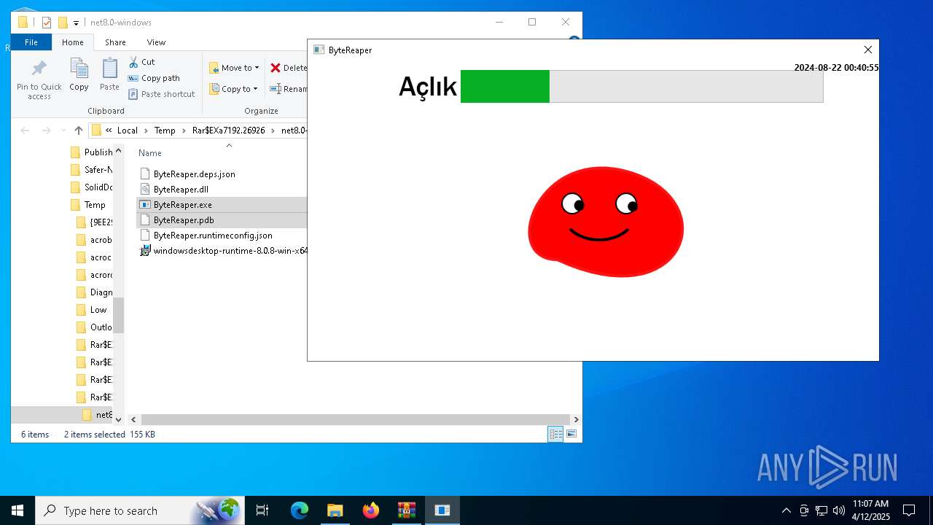This screenshot has width=933, height=525.
Task: Open the Move to dropdown
Action: pos(234,68)
